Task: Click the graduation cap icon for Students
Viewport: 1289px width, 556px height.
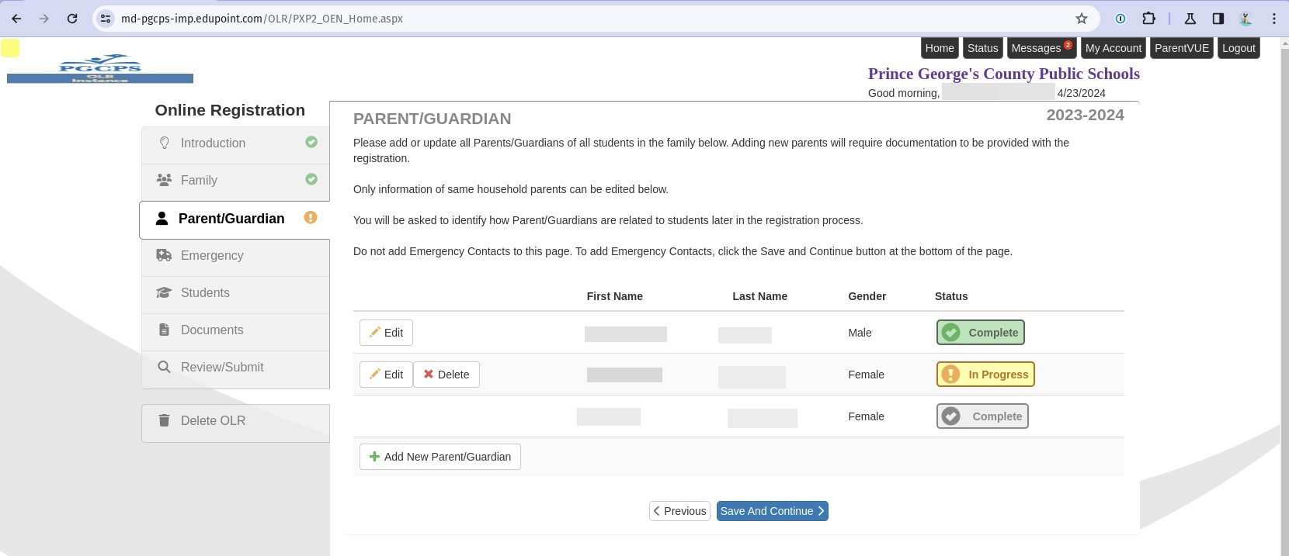Action: pyautogui.click(x=164, y=292)
